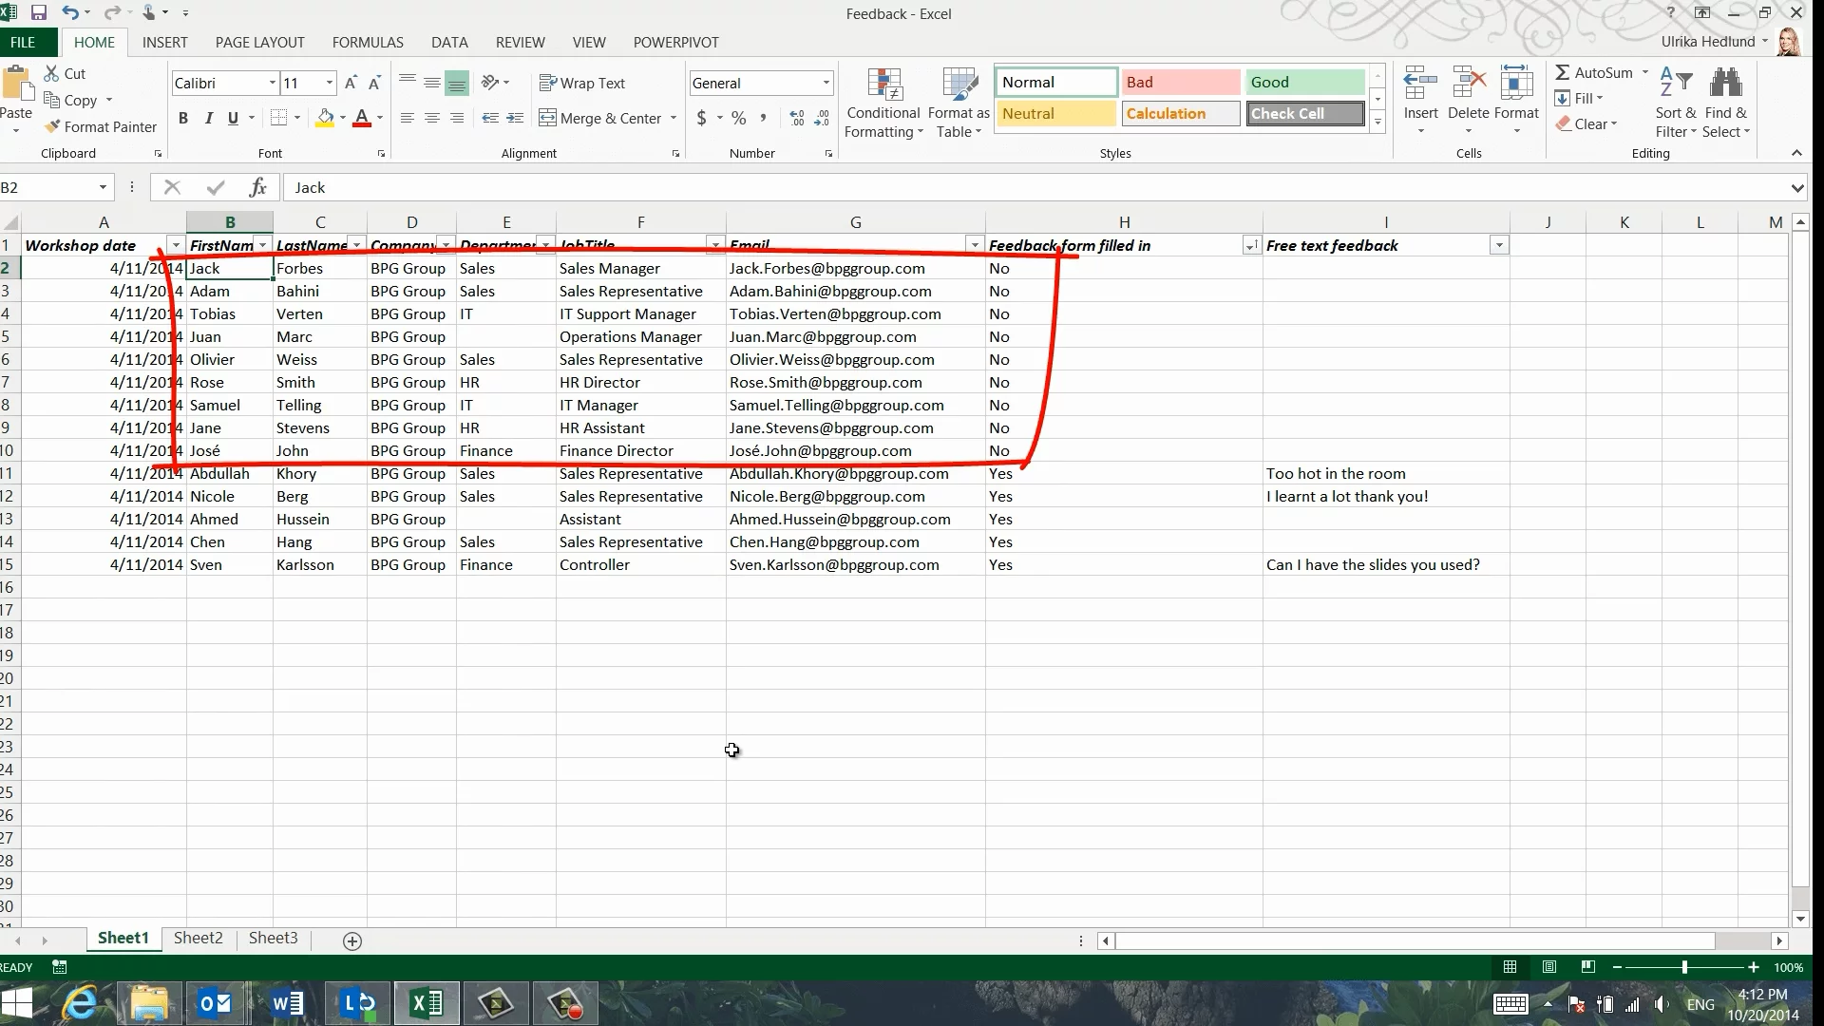
Task: Click the Sort & Filter icon
Action: [x=1675, y=84]
